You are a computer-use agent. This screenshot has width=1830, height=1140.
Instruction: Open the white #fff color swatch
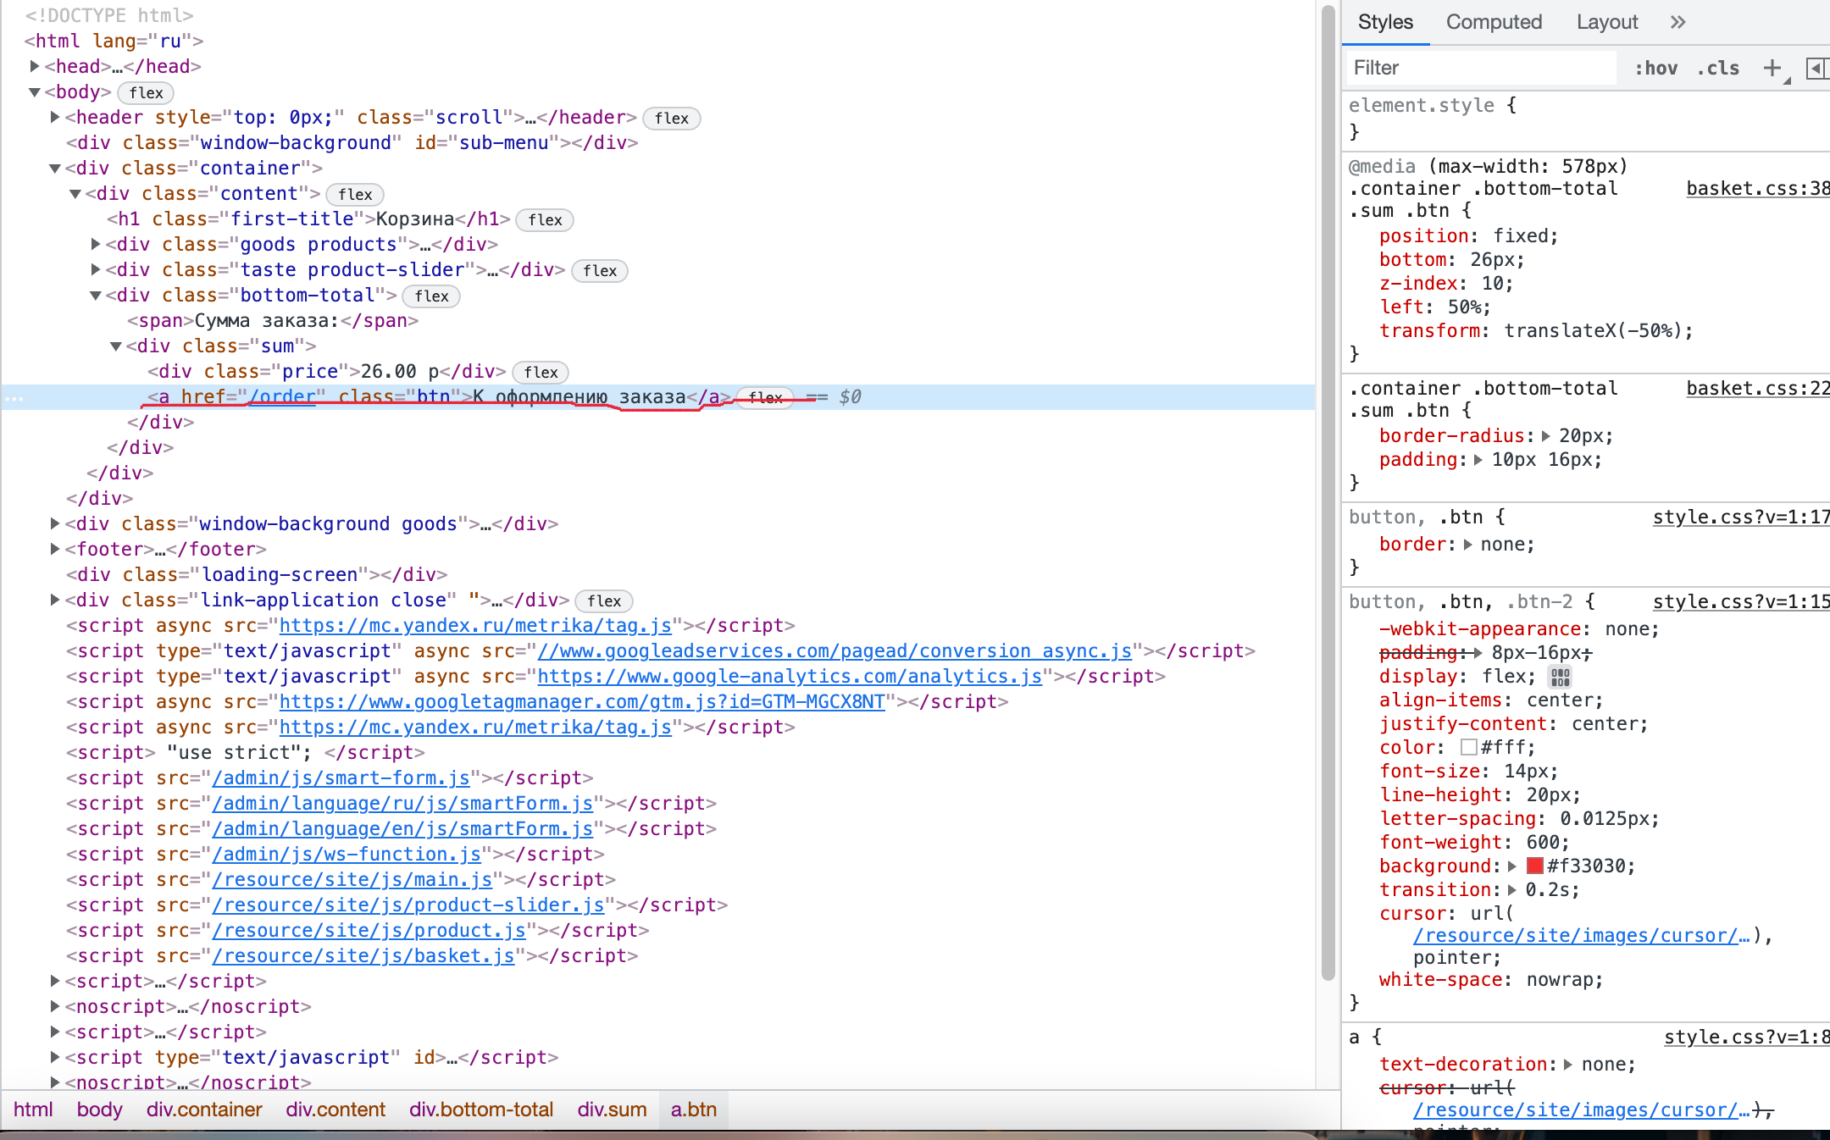click(1469, 747)
